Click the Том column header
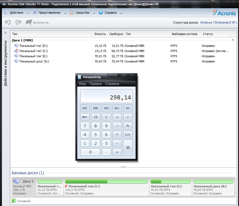239x206 pixels. coord(51,34)
